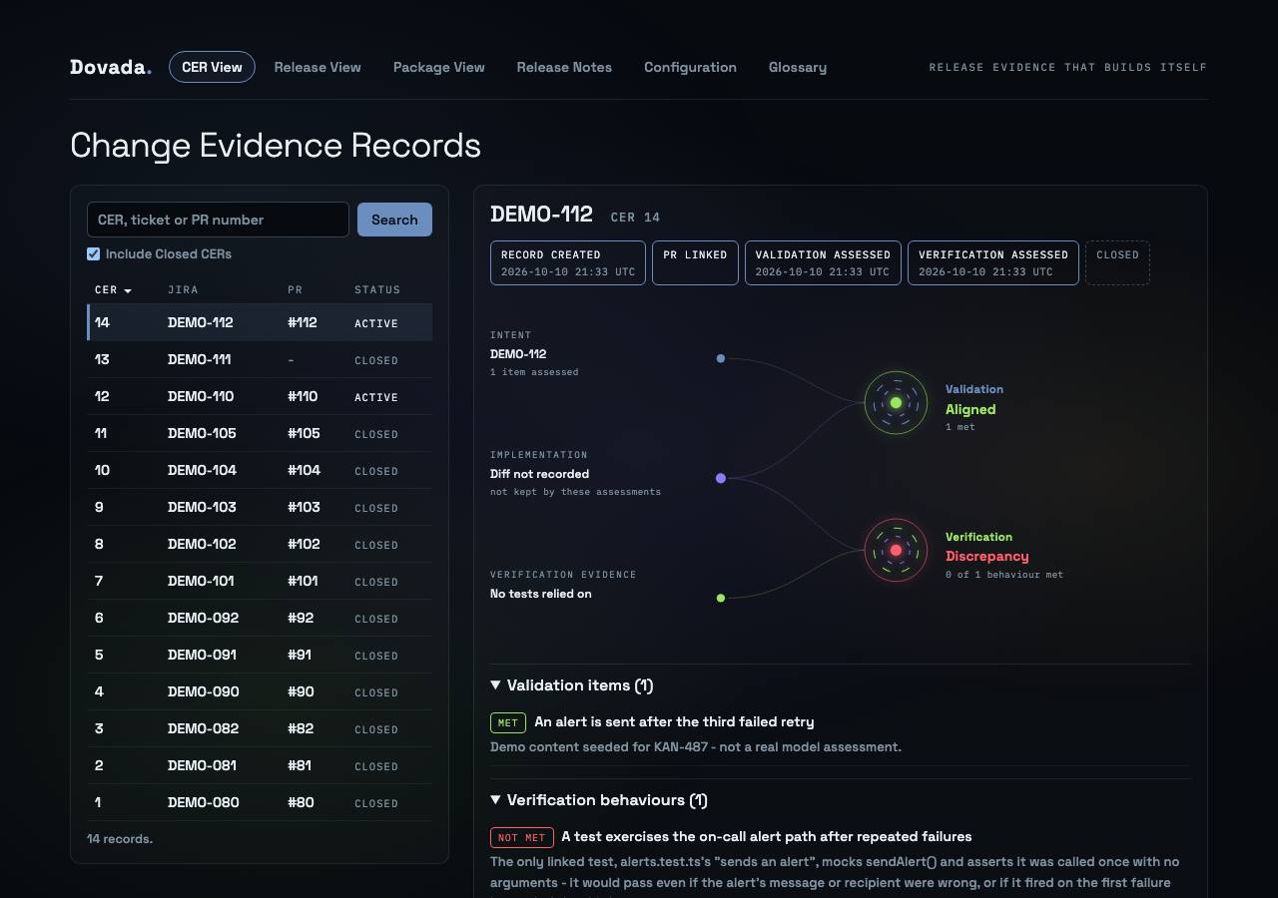Click the Record Created milestone chip
This screenshot has height=898, width=1278.
(568, 262)
